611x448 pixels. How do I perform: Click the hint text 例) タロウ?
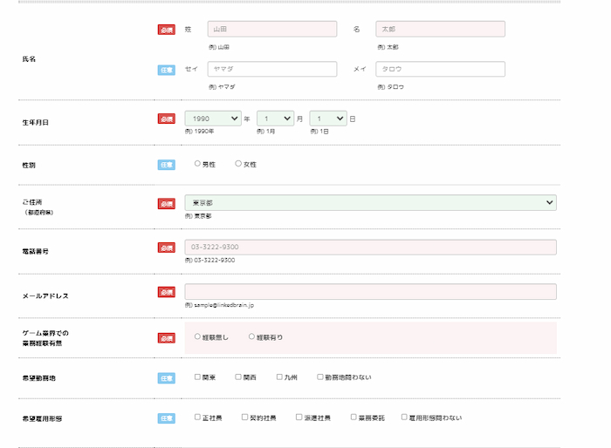pos(390,87)
